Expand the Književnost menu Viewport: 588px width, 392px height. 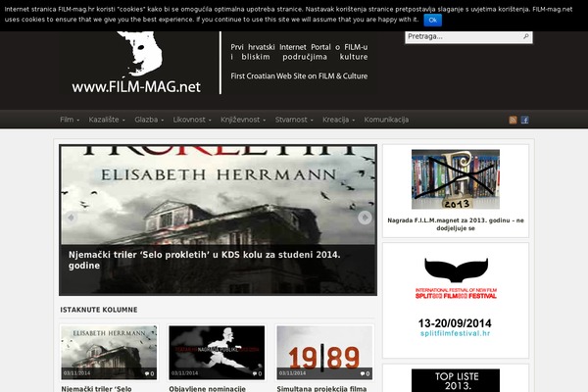pos(243,120)
